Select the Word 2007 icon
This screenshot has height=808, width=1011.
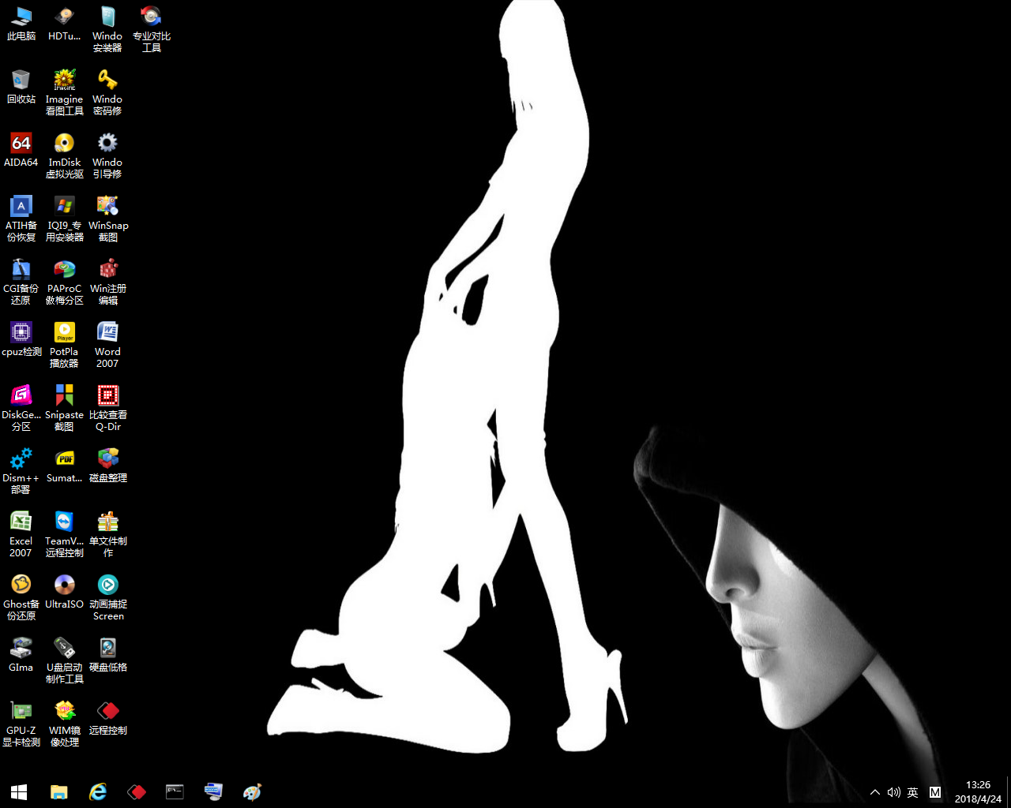tap(107, 345)
